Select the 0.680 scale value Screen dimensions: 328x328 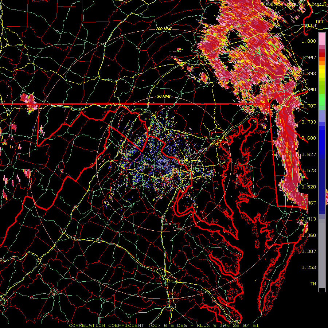pos(309,138)
